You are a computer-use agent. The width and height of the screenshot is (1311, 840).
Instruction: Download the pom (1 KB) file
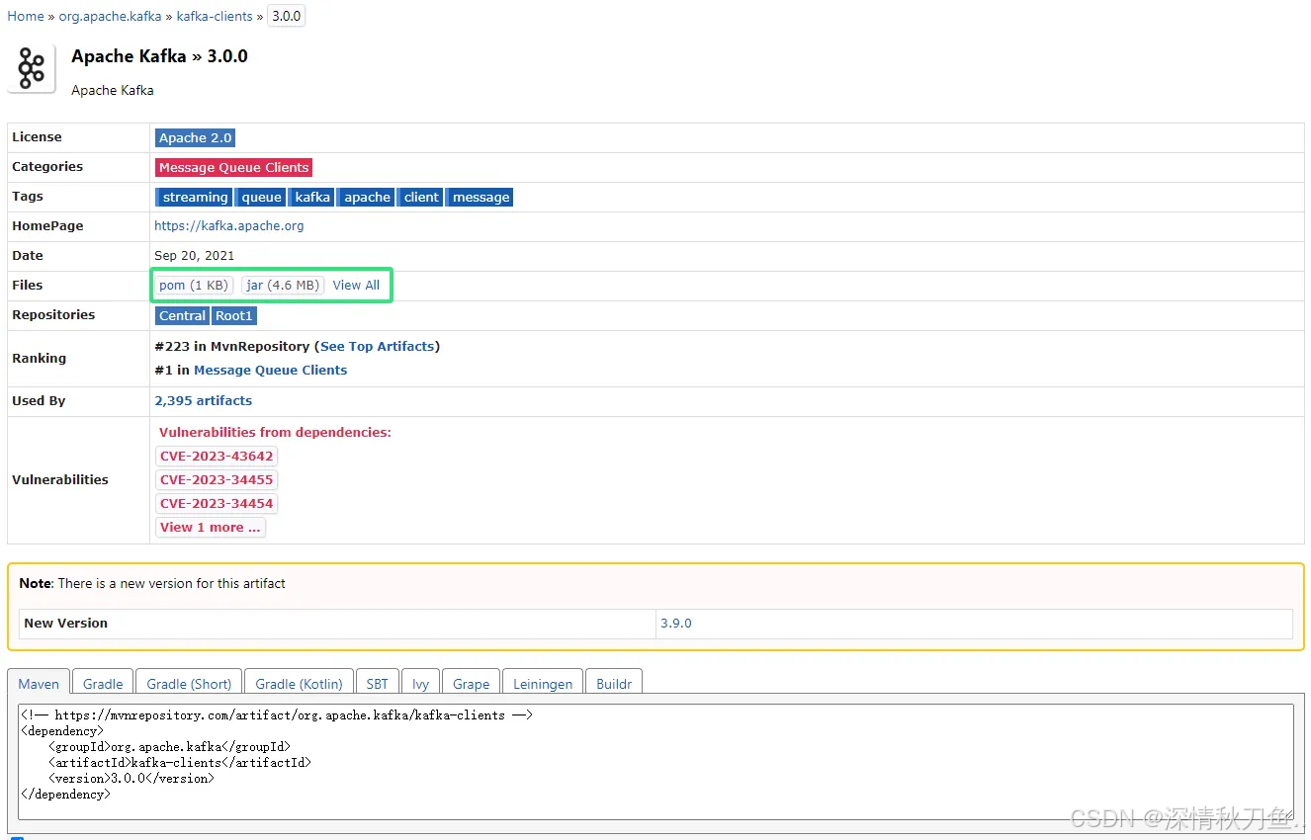tap(194, 285)
